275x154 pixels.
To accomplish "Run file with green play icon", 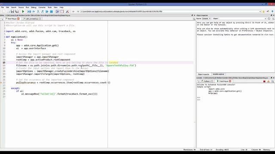I will click(x=23, y=12).
